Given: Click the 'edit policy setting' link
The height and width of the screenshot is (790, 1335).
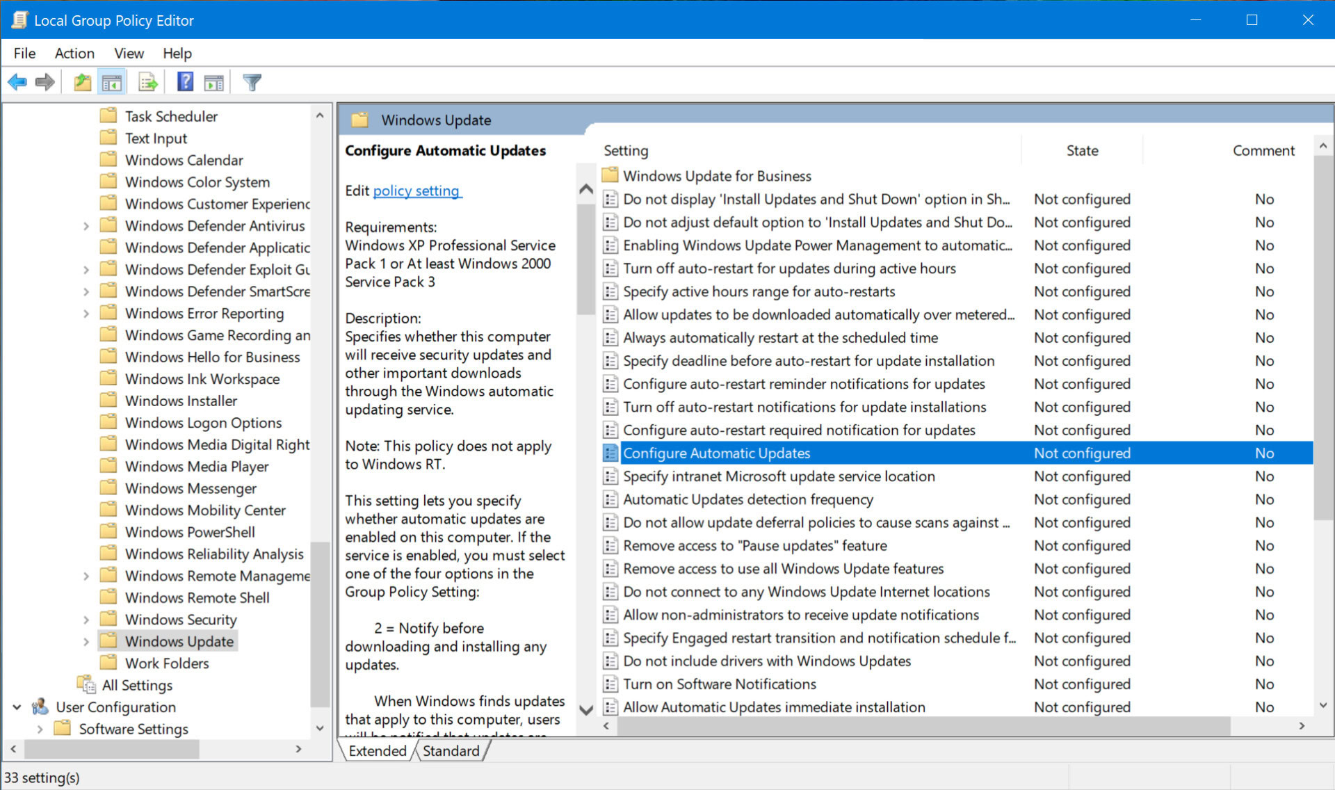Looking at the screenshot, I should (417, 191).
